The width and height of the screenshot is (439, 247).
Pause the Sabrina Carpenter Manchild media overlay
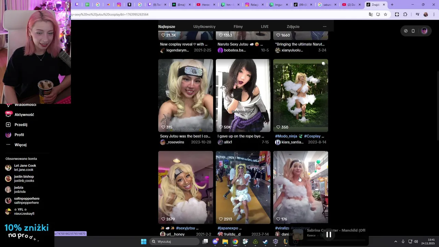[x=329, y=235]
